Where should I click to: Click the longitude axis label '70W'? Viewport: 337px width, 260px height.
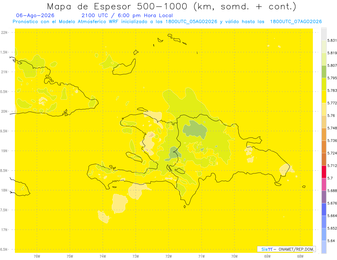click(x=234, y=256)
